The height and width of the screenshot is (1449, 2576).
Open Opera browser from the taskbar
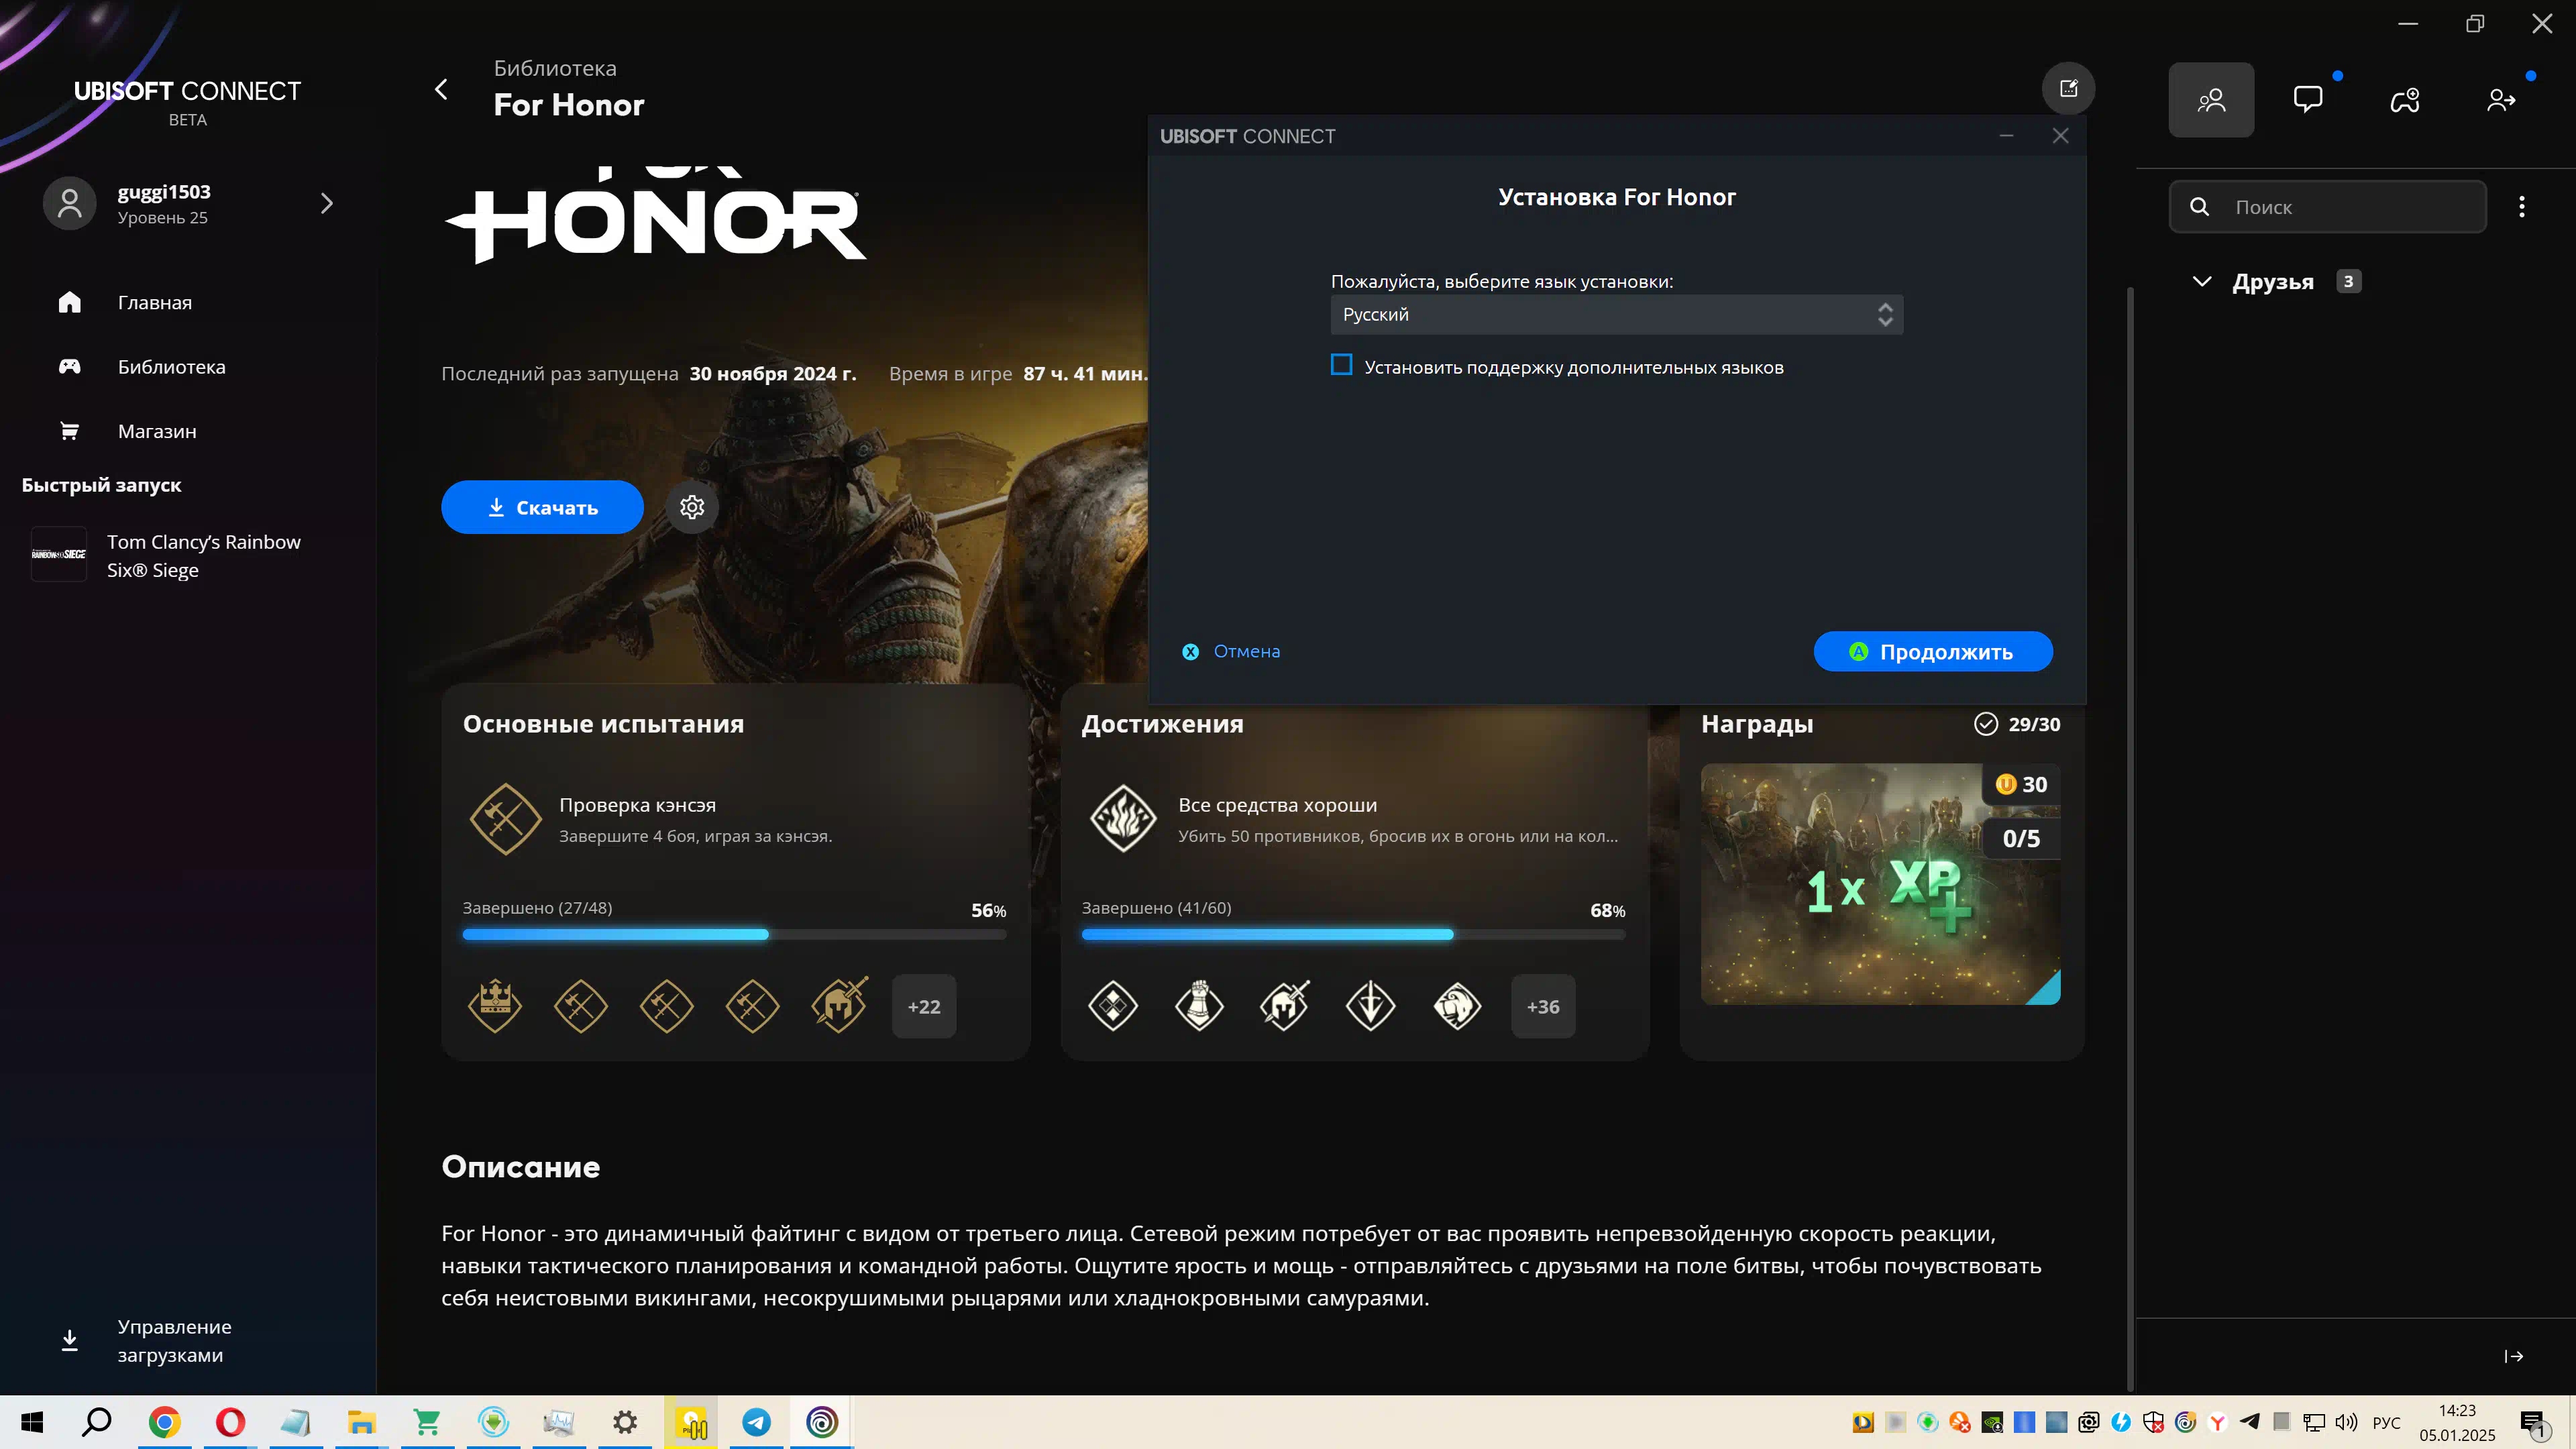coord(230,1422)
